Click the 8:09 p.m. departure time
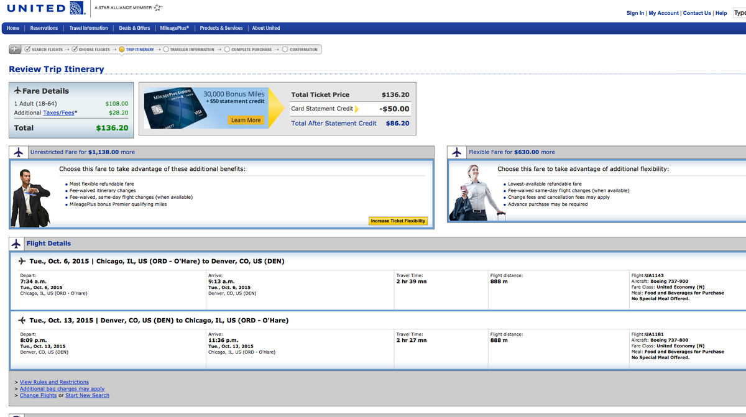The width and height of the screenshot is (746, 417). coord(34,341)
